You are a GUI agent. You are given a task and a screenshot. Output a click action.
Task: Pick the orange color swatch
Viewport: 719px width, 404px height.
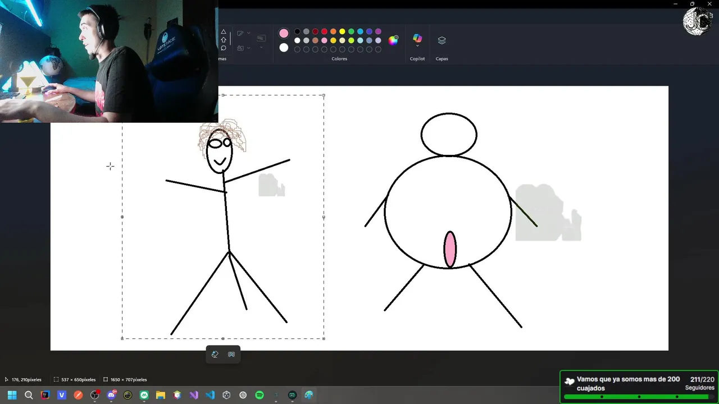333,31
